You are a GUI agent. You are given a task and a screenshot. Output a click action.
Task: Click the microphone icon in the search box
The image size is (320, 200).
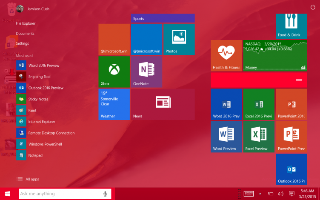pos(105,194)
